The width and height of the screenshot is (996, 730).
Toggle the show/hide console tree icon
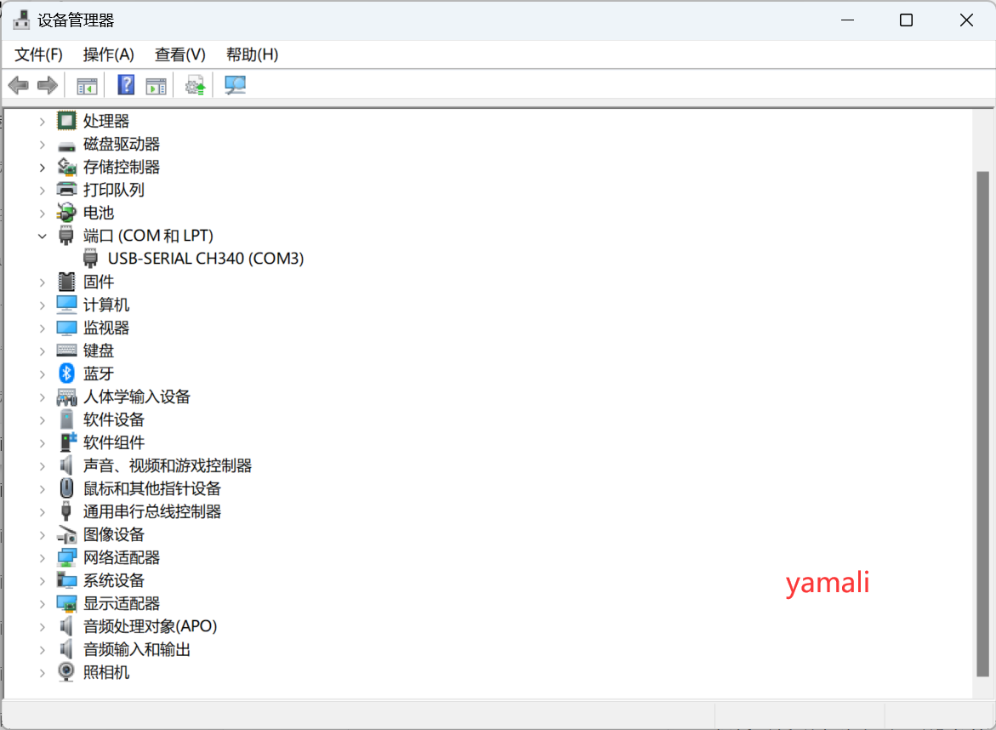click(x=87, y=86)
